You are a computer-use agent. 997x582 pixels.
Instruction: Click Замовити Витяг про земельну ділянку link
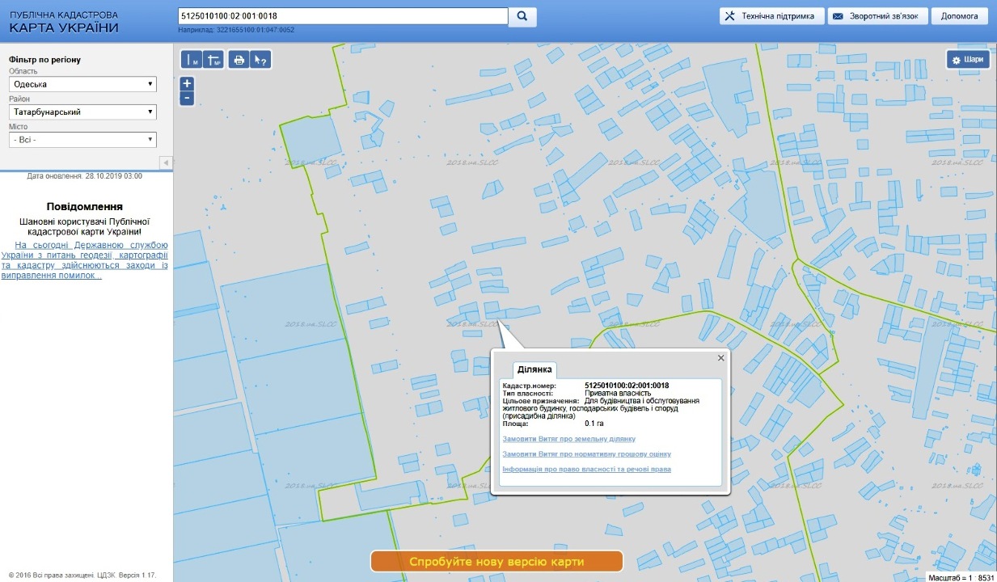[x=568, y=439]
